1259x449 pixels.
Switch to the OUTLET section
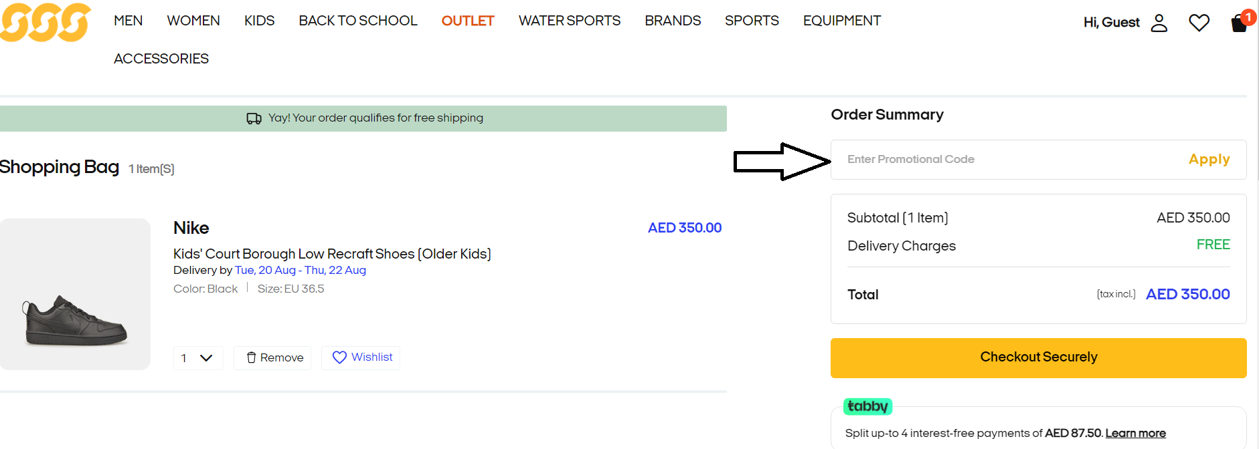(468, 21)
